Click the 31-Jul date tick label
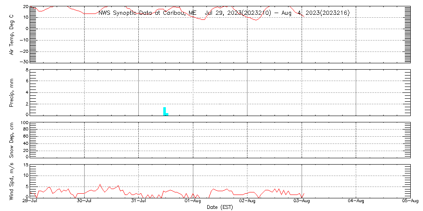The image size is (423, 211). pyautogui.click(x=139, y=201)
